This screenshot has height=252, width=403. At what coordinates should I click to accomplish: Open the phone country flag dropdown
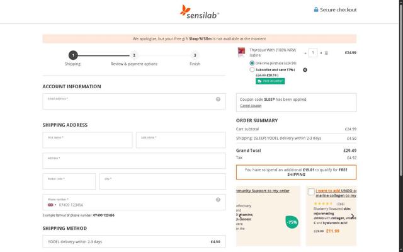point(52,205)
